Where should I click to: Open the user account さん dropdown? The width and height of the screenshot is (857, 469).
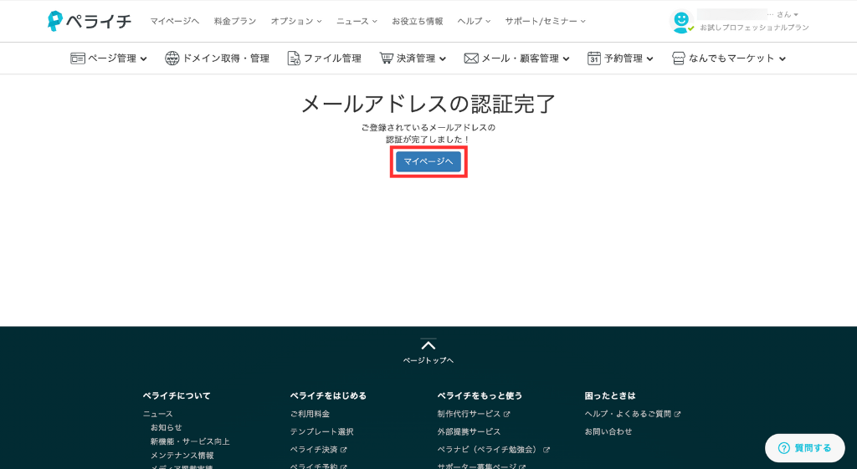[787, 15]
